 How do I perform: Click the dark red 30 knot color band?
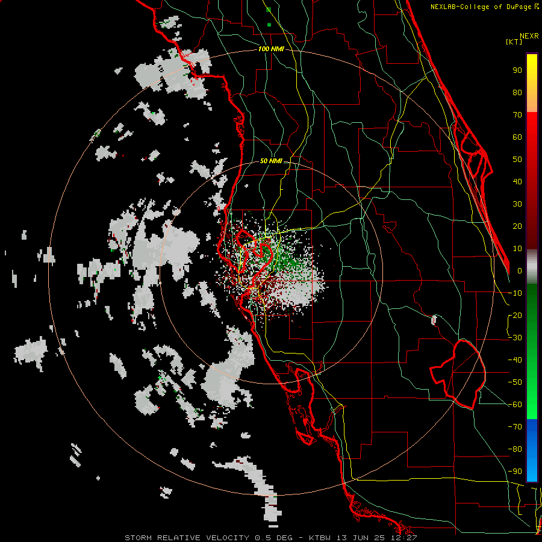[532, 204]
